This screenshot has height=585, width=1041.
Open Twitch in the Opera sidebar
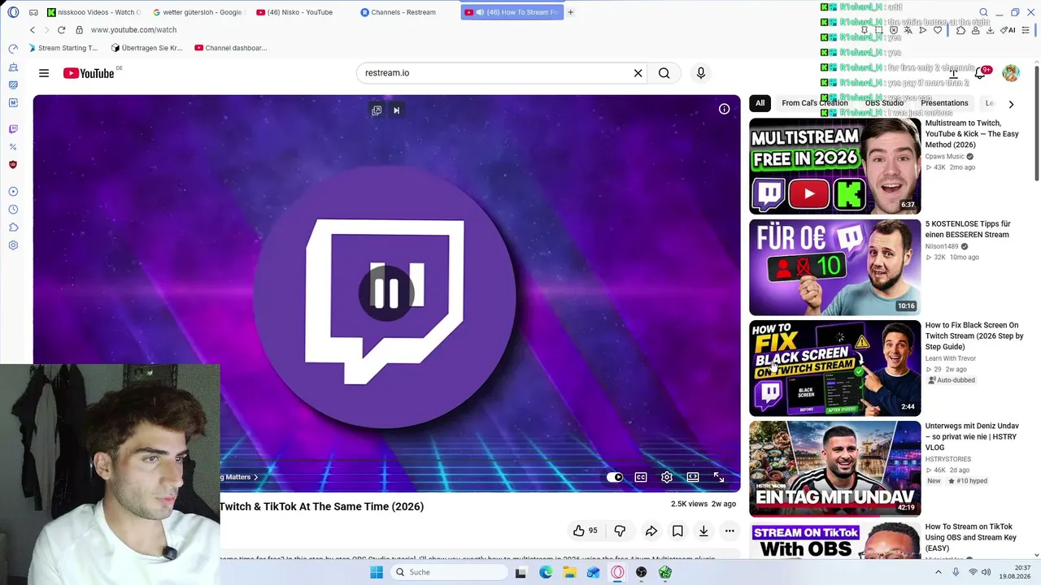[13, 129]
